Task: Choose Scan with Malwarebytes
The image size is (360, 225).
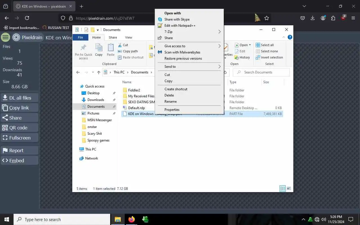Action: click(x=189, y=52)
